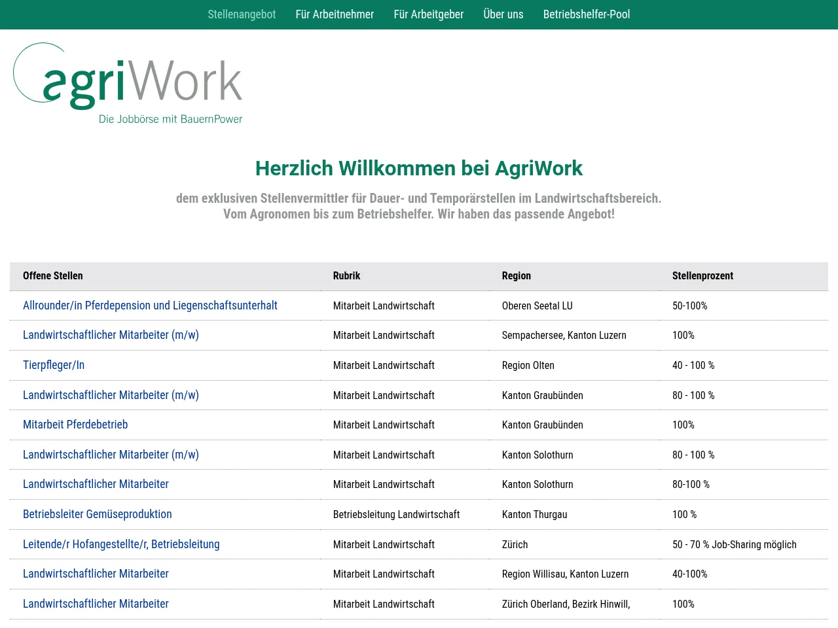The width and height of the screenshot is (838, 628).
Task: Open the Über uns page
Action: tap(503, 14)
